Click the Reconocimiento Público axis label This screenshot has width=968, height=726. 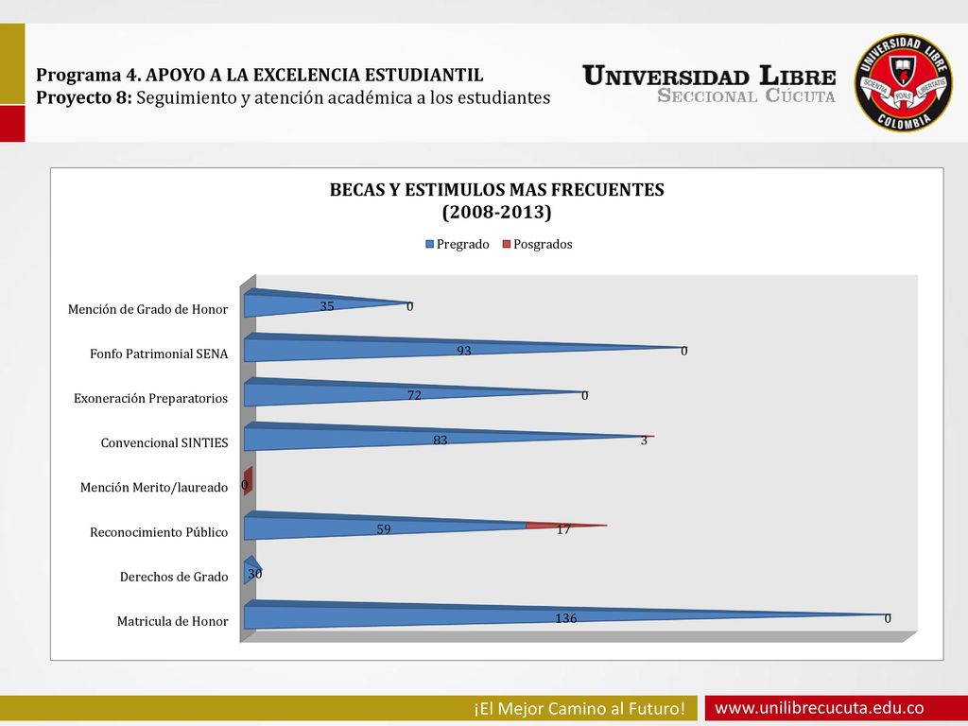[159, 532]
